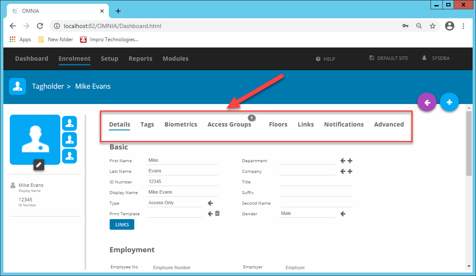Reload the page

point(40,26)
